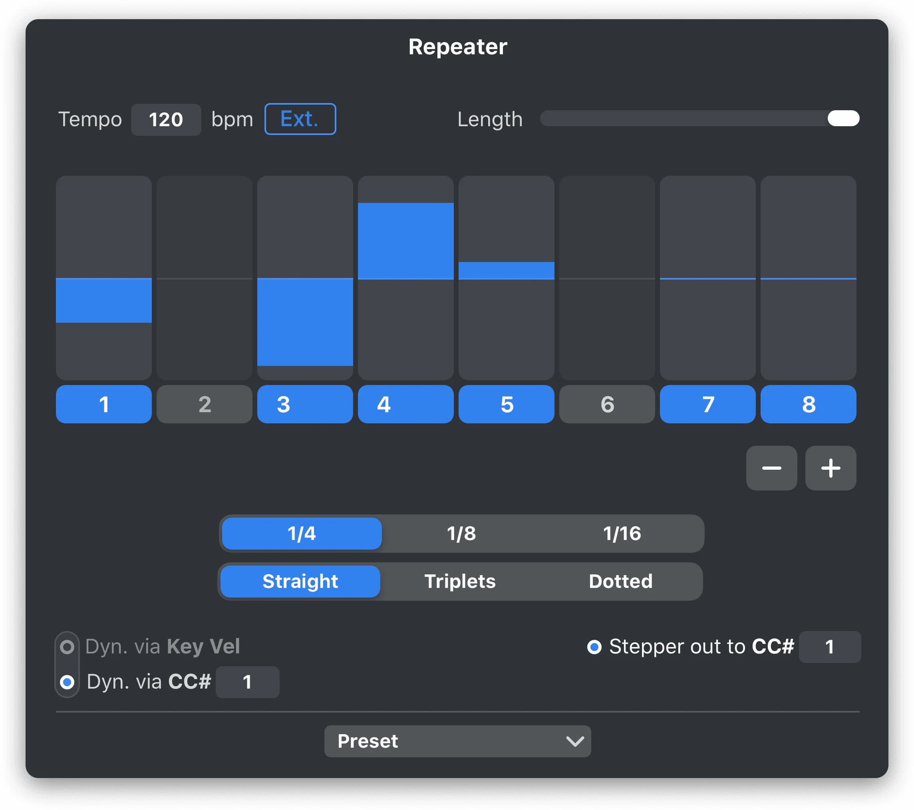Toggle Stepper out to CC# radio
This screenshot has width=914, height=810.
[594, 646]
